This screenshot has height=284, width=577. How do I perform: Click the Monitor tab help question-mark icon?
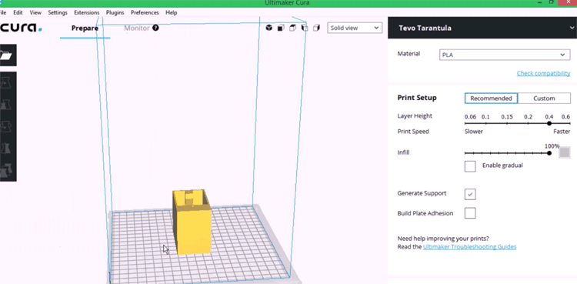(x=155, y=28)
